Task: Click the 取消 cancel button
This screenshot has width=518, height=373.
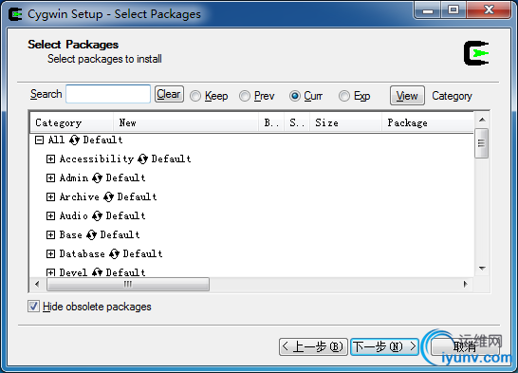Action: pos(465,346)
